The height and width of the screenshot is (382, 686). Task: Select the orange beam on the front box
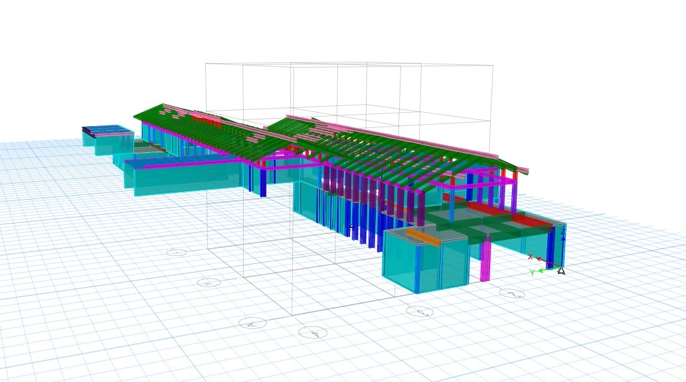pyautogui.click(x=423, y=237)
